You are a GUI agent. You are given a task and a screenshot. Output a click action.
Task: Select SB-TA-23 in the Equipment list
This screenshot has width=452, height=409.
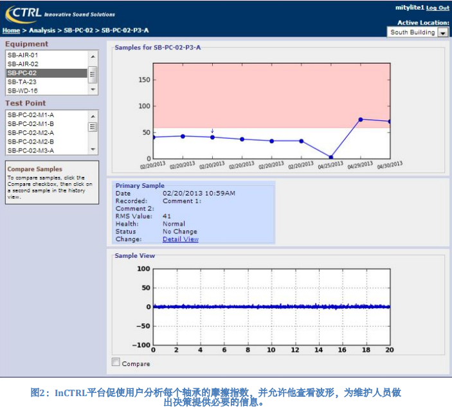(x=22, y=82)
